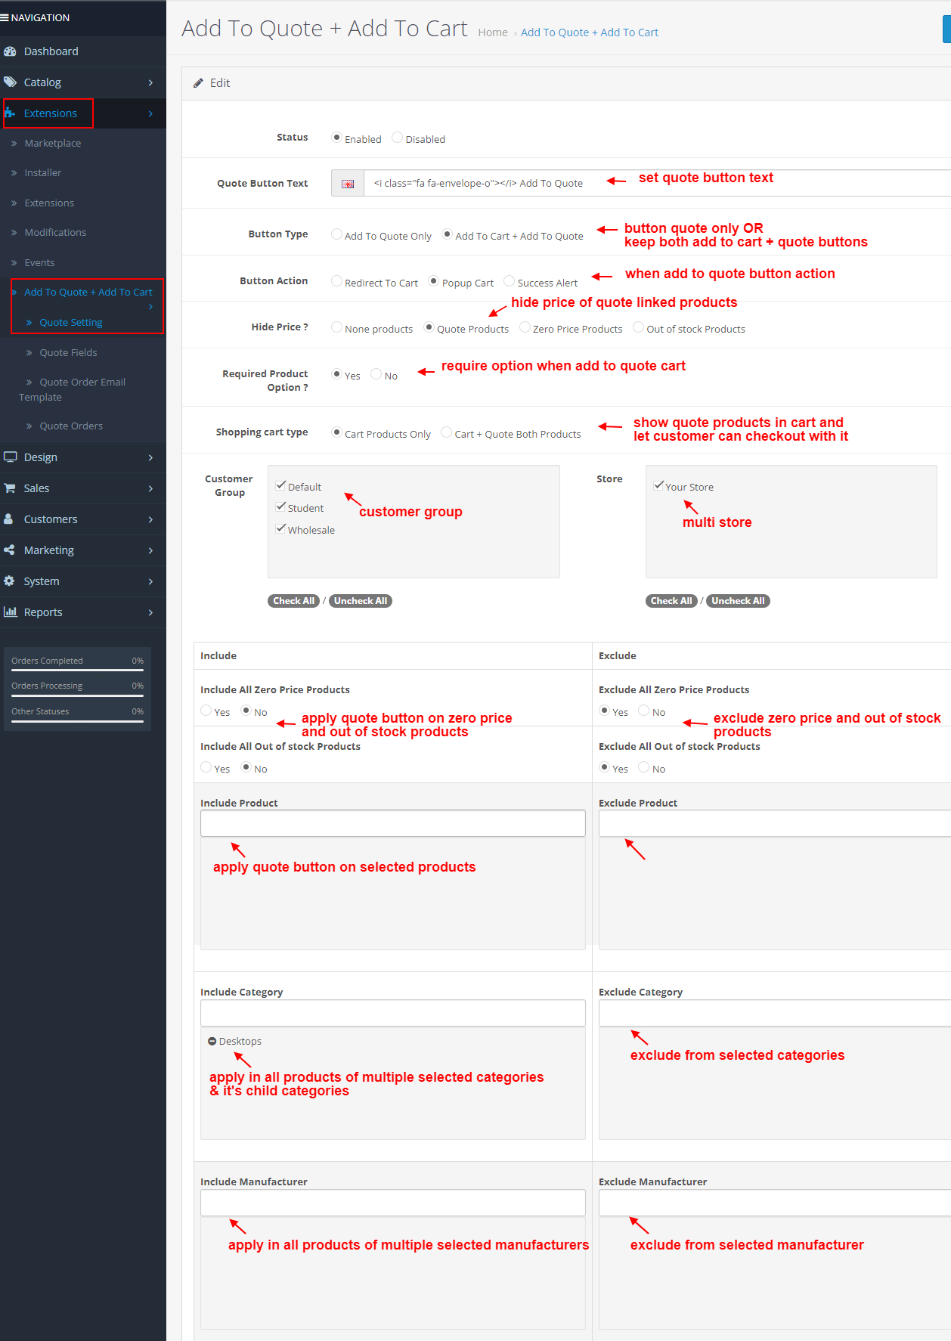
Task: Open Quote Orders submenu item
Action: (x=71, y=426)
